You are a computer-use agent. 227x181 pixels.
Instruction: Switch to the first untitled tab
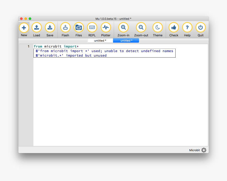100,40
